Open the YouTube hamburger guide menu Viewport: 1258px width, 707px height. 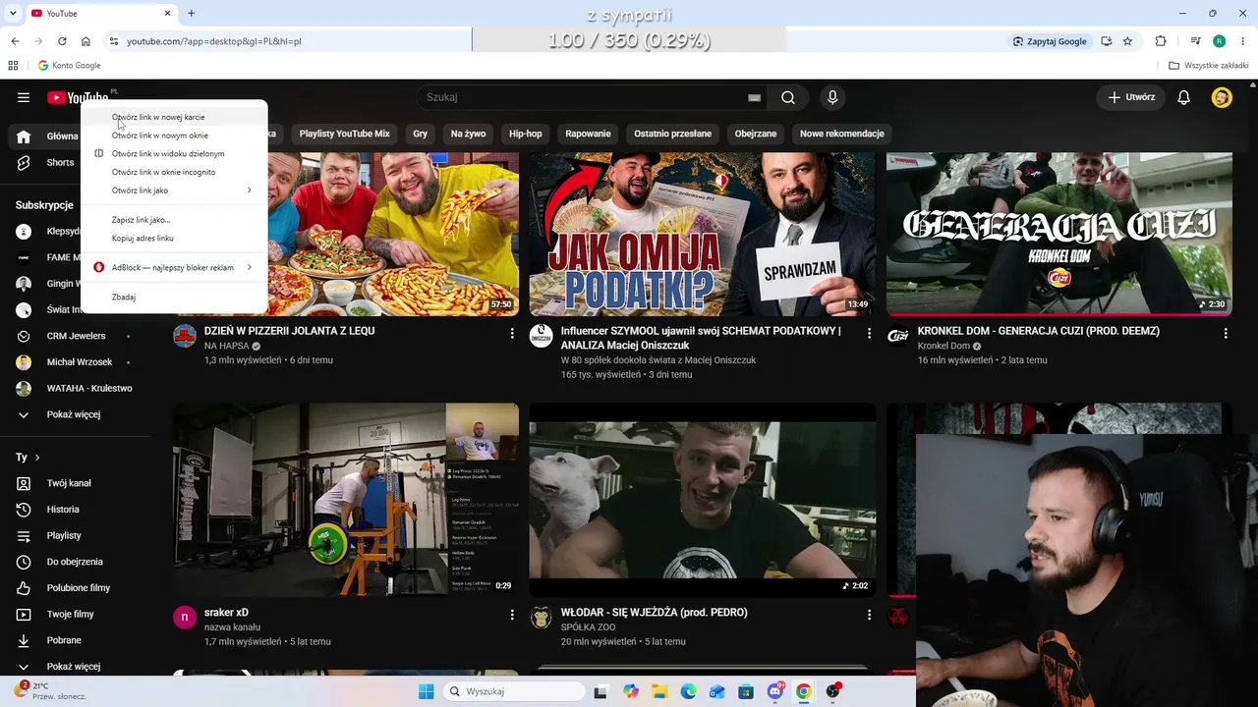coord(24,97)
